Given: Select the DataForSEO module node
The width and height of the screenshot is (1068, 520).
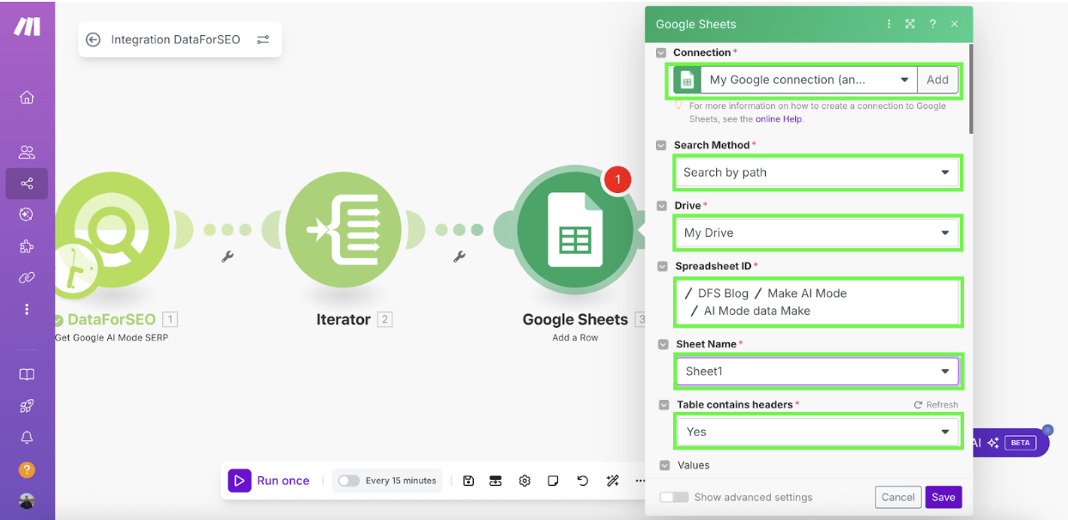Looking at the screenshot, I should click(x=110, y=229).
